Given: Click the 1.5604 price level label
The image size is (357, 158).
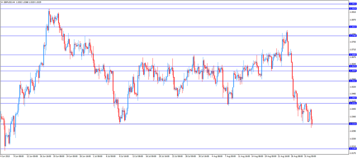Looking at the screenshot, I should pos(352,71).
